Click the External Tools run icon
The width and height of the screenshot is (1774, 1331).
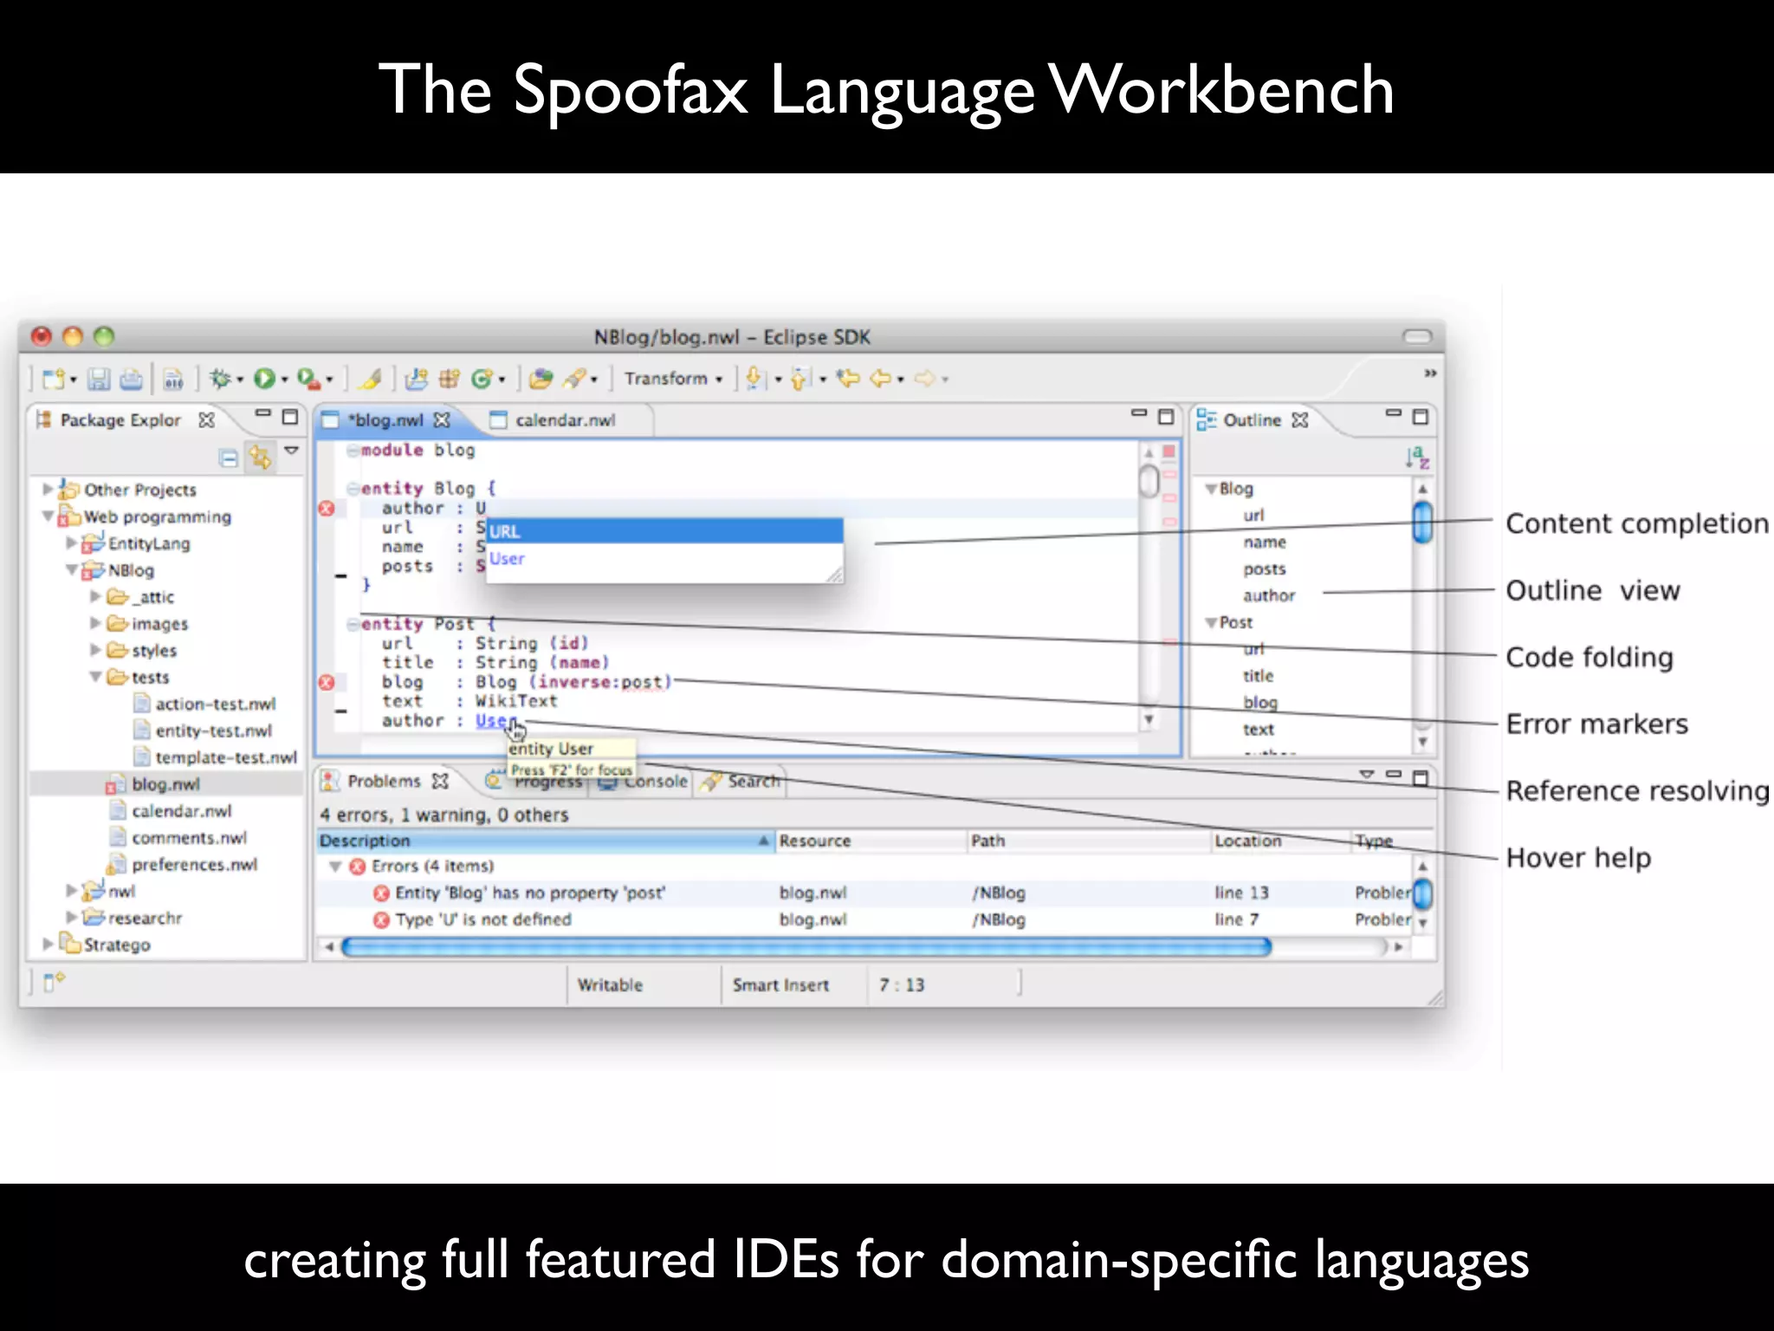(x=308, y=379)
